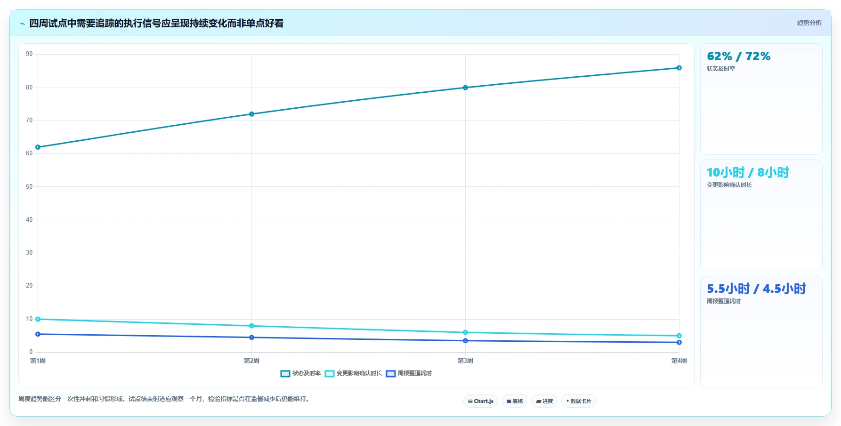Click the 5.5小时 / 4.5小时 stat card value
Screen dimensions: 841x426
coord(756,289)
